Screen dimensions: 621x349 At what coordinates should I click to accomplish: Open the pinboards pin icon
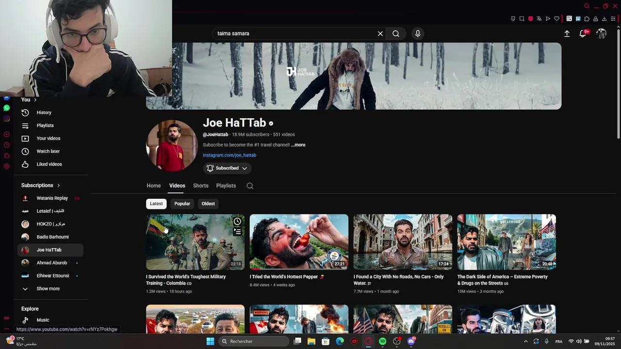tap(513, 19)
